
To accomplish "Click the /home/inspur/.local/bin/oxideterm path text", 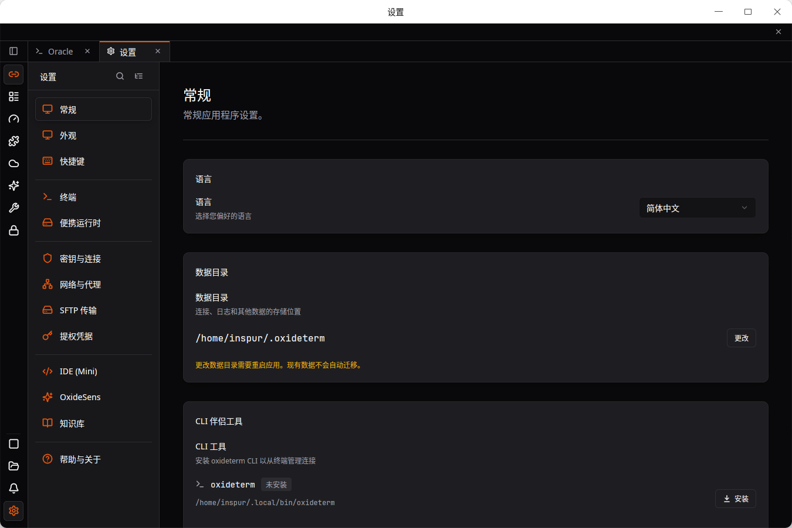I will 265,503.
